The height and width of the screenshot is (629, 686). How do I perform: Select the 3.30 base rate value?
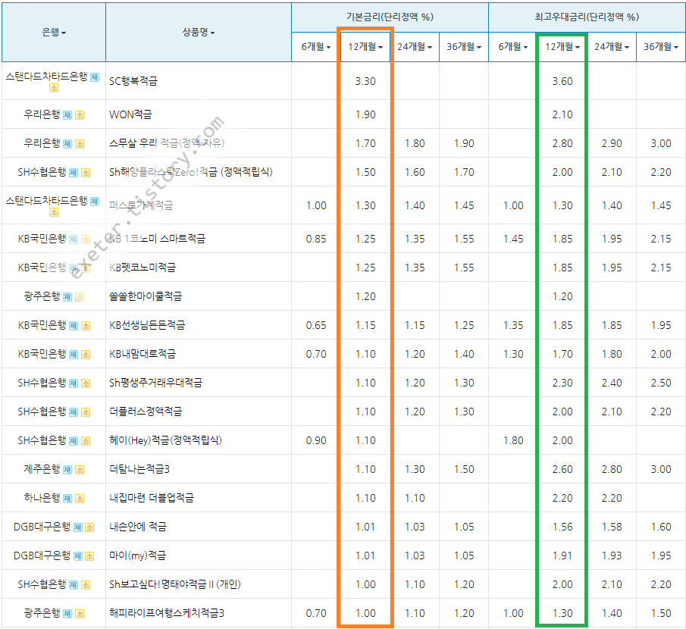tap(365, 81)
